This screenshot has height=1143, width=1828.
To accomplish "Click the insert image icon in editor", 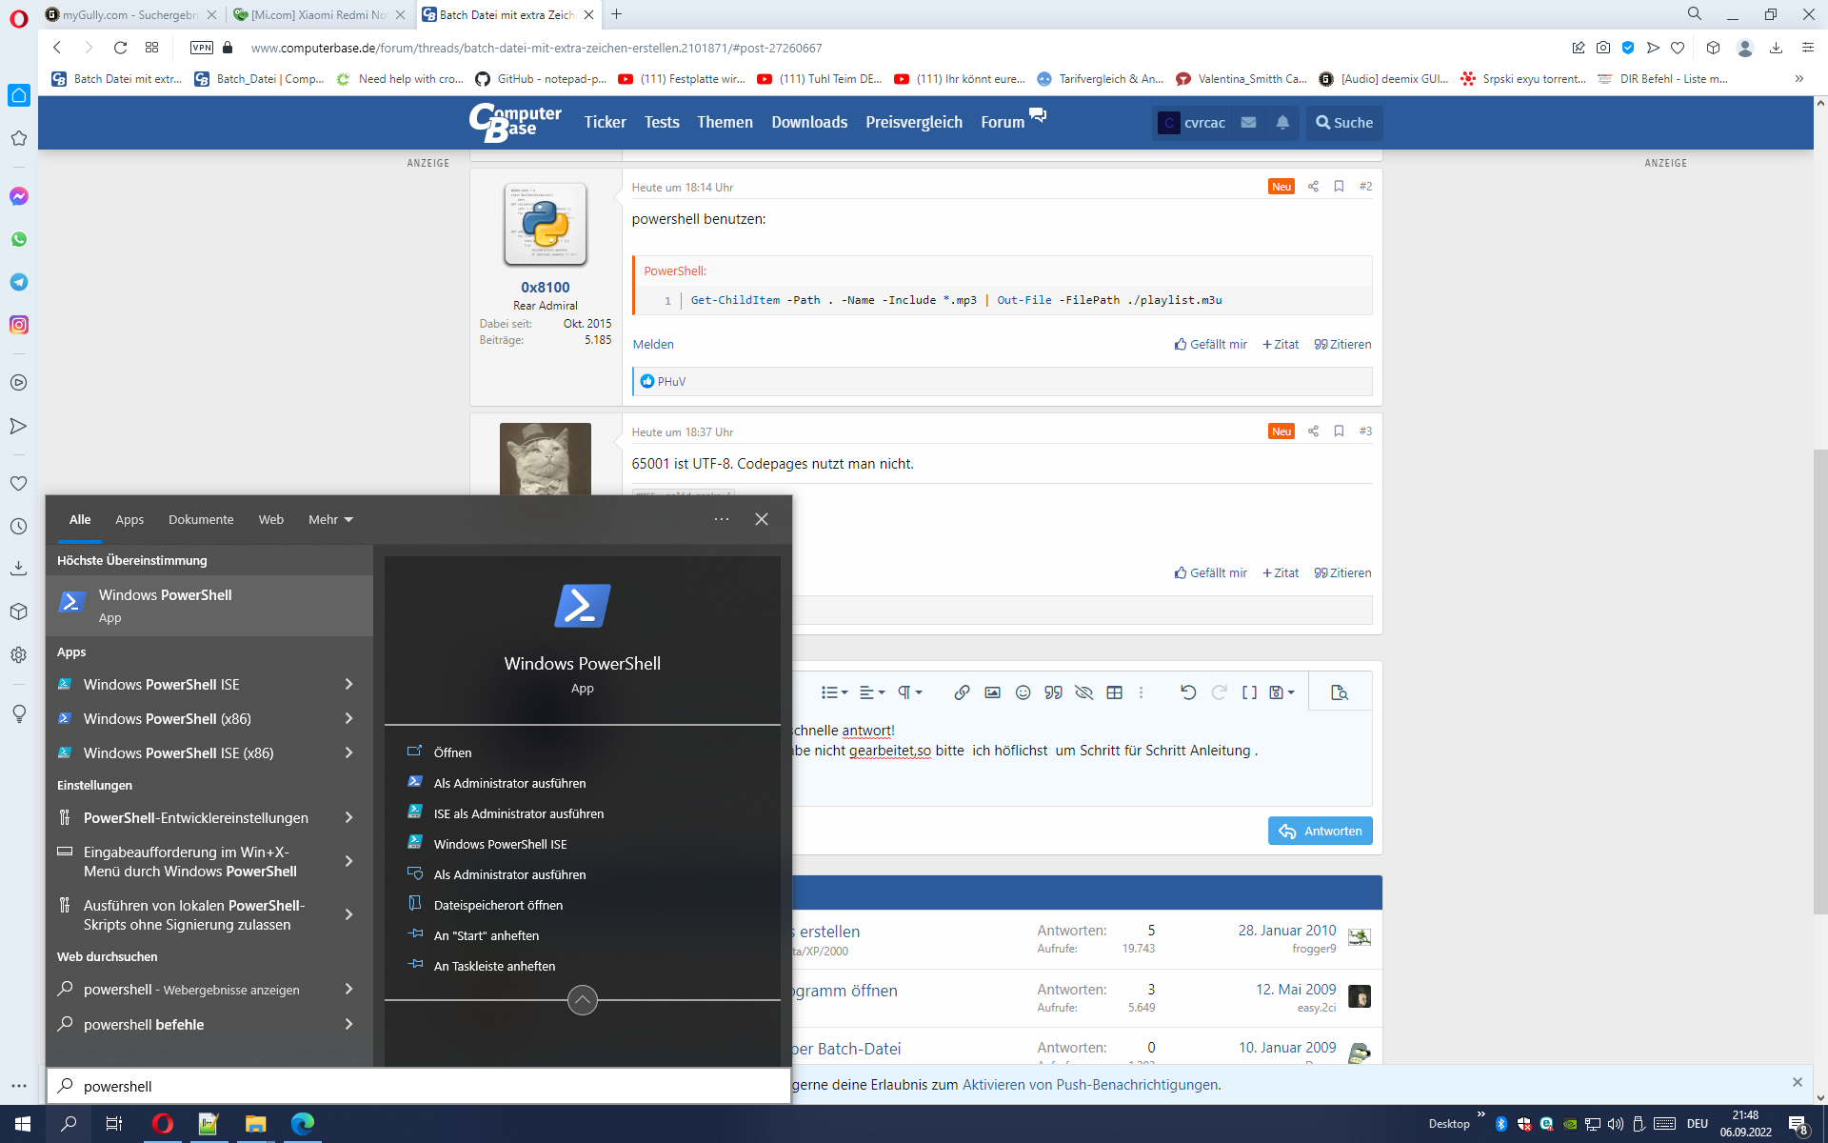I will [x=992, y=692].
